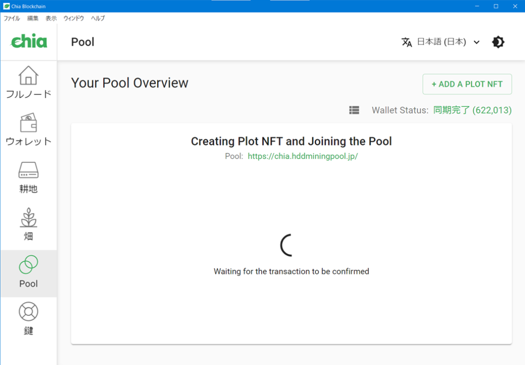Open the chia.hddminingpool.jp pool link
This screenshot has width=525, height=365.
pos(302,156)
